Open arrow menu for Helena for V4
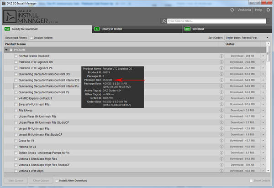 tap(263, 147)
